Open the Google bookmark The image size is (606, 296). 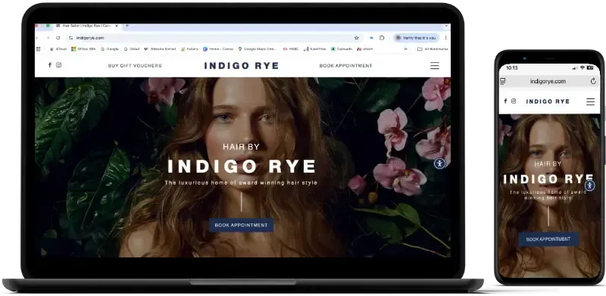[110, 49]
